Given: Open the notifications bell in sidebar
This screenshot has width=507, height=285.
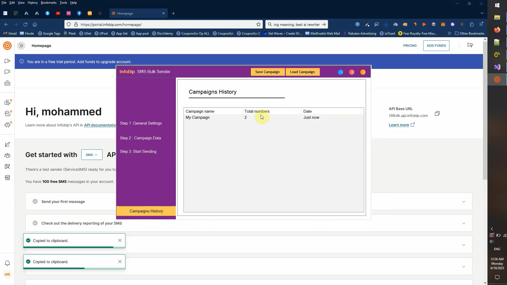Looking at the screenshot, I should [7, 263].
